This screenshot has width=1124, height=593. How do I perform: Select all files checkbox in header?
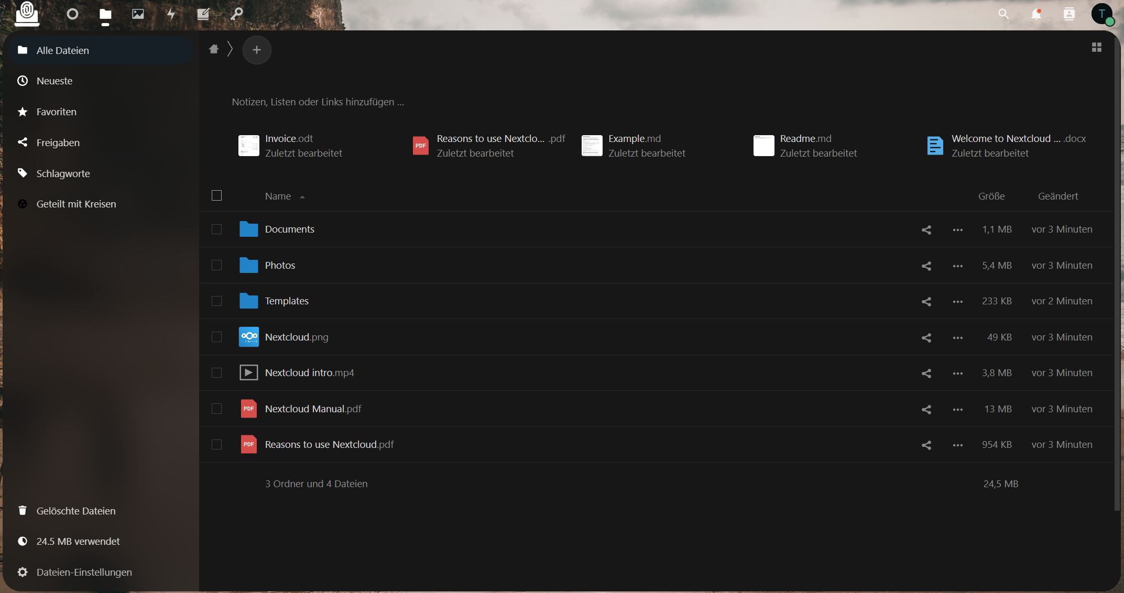[216, 196]
